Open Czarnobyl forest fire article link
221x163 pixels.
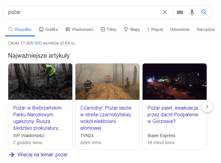click(x=106, y=118)
